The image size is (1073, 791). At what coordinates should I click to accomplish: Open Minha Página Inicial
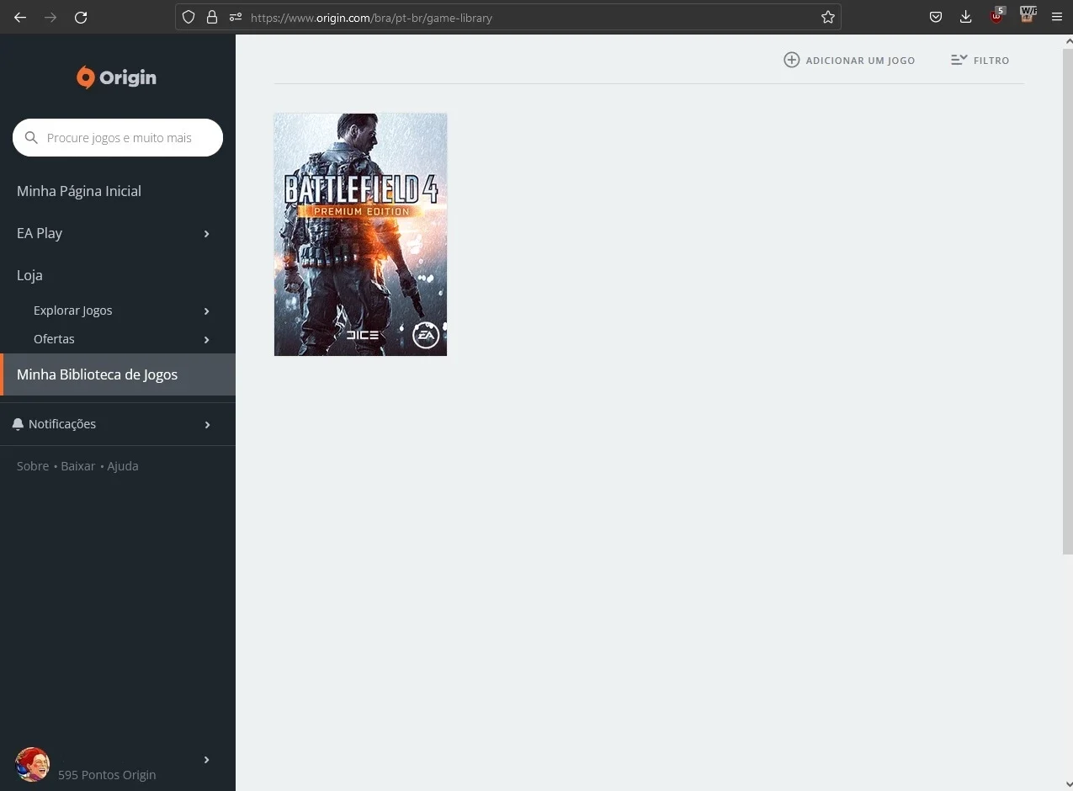[x=79, y=191]
